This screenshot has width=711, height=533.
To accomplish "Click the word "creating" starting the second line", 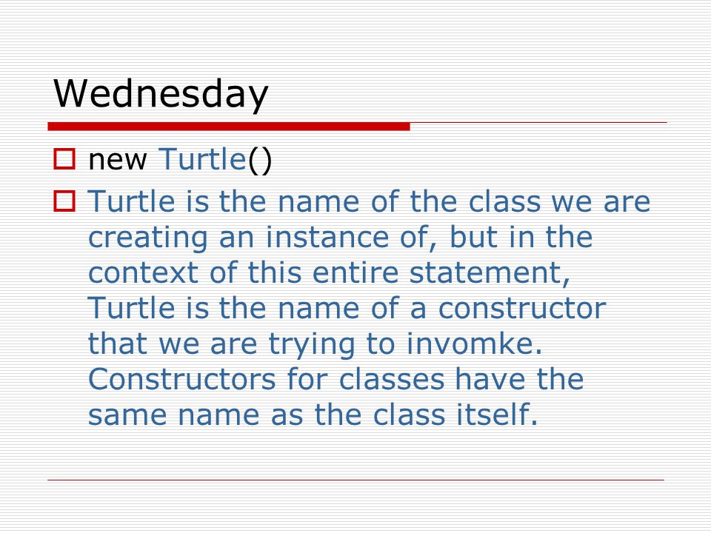I will (148, 239).
